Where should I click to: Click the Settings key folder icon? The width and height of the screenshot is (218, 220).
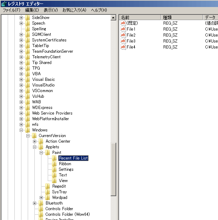point(54,169)
